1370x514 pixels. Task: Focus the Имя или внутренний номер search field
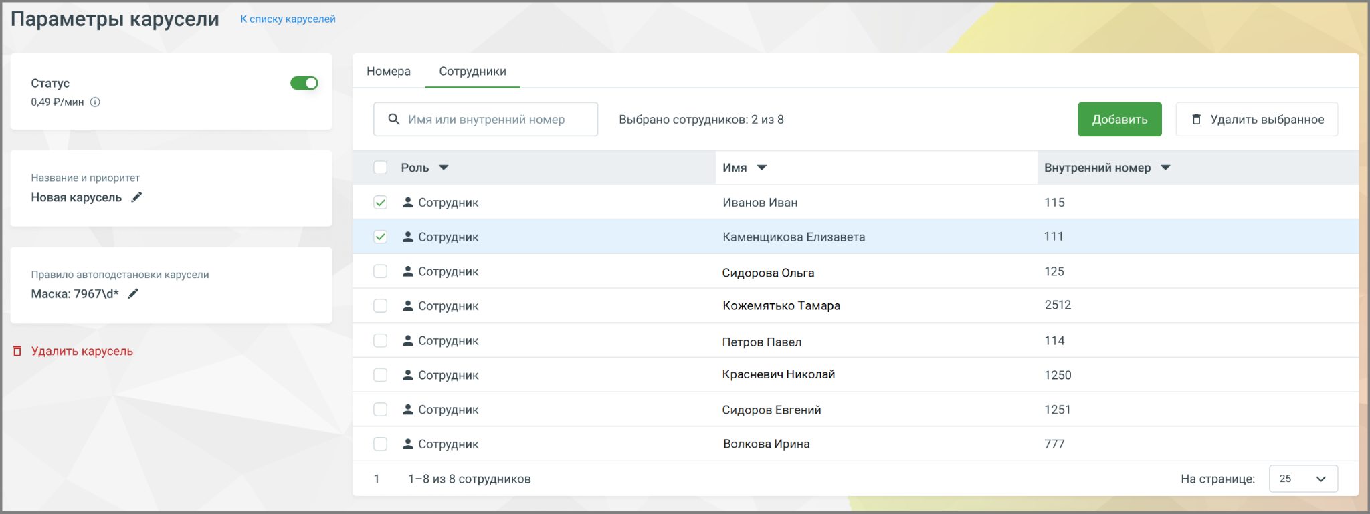[486, 119]
